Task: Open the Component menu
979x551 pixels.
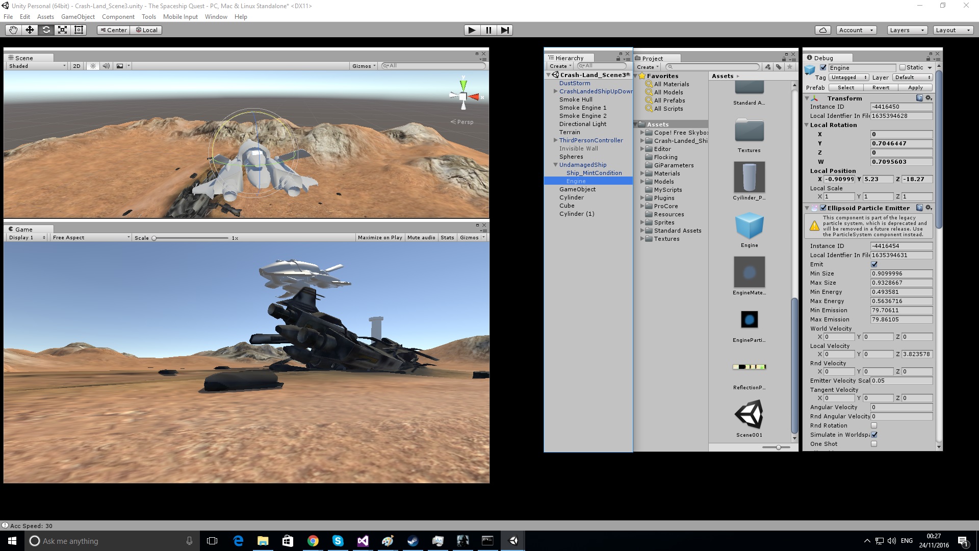Action: pos(118,17)
